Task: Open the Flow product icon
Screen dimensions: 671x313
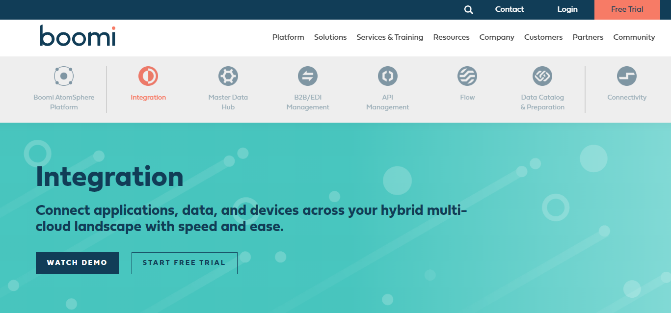Action: click(x=467, y=76)
